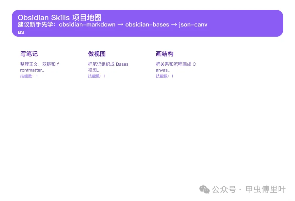Click '技能数: 1' under 画结构
The width and height of the screenshot is (295, 201).
pos(165,76)
